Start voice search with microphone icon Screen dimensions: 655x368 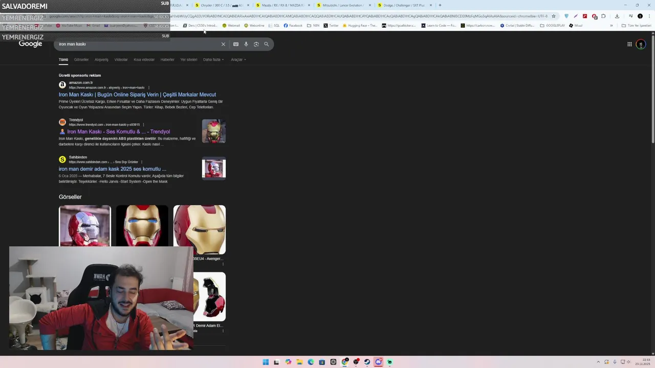point(246,44)
